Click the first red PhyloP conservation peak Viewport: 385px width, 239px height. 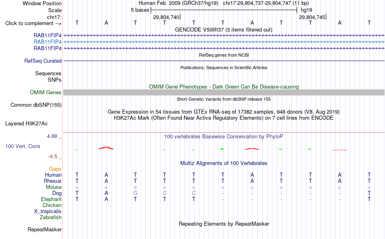pos(106,148)
